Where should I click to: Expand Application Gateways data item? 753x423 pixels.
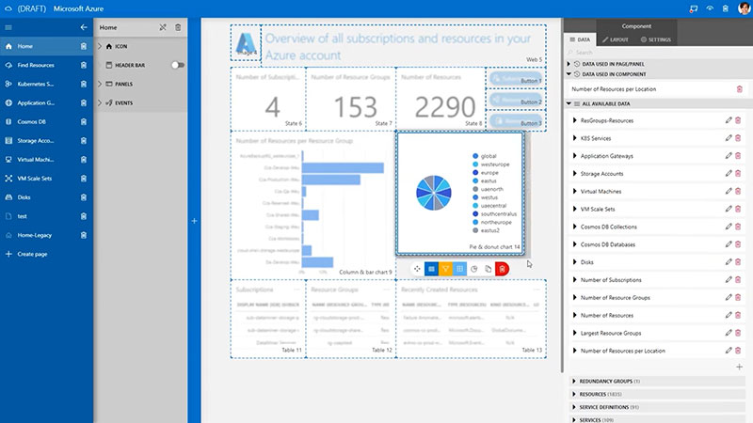[x=575, y=156]
